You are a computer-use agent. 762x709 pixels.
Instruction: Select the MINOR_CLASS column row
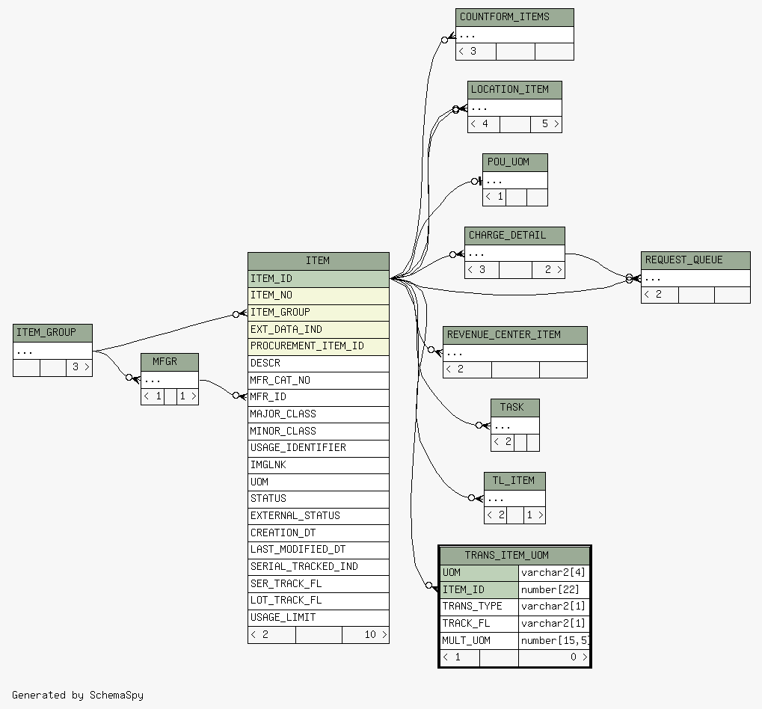(319, 431)
